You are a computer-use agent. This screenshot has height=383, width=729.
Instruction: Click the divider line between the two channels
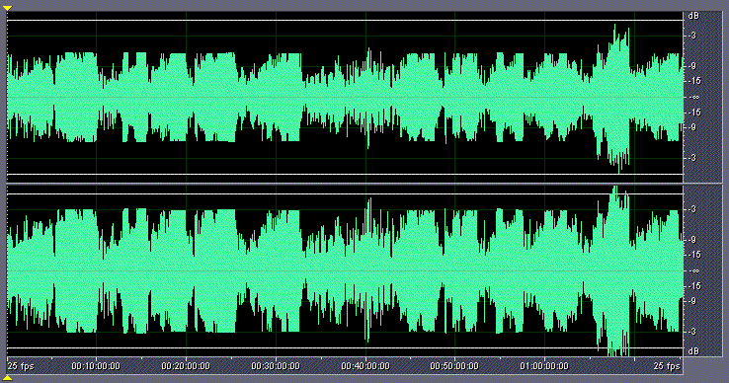345,184
